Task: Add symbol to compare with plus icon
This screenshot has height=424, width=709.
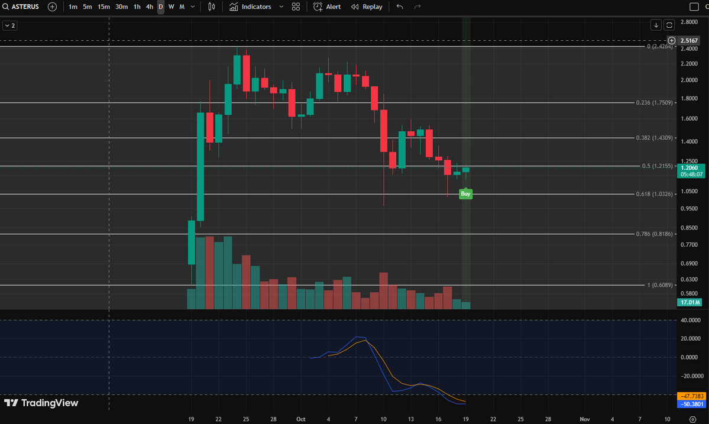Action: (x=53, y=7)
